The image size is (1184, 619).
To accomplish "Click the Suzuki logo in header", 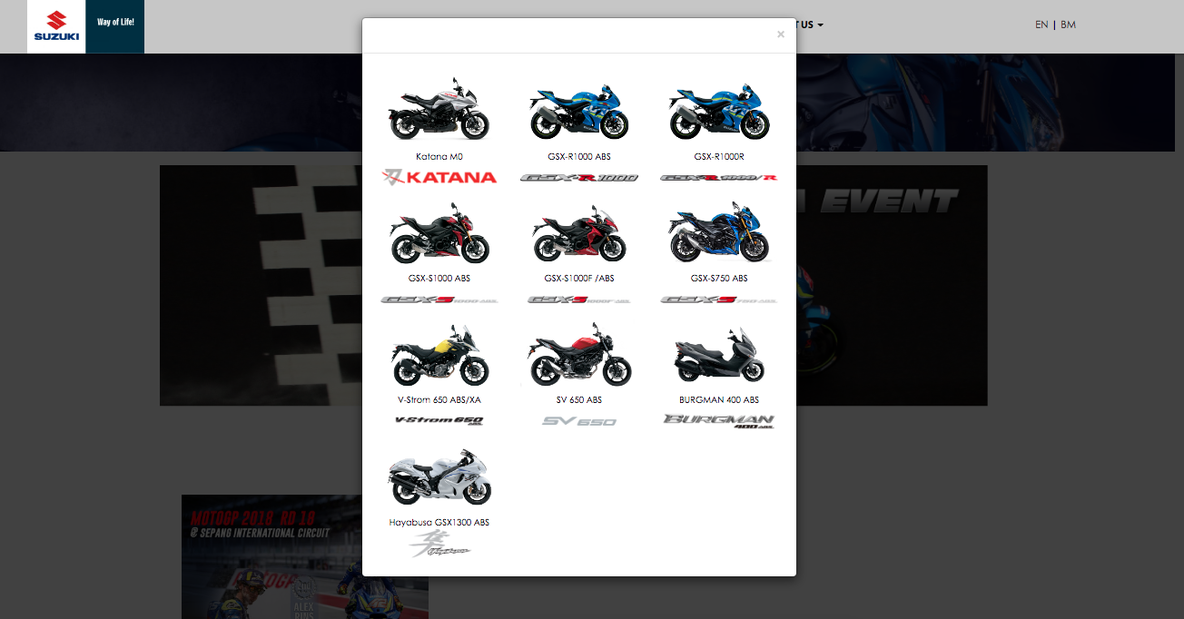I will (x=56, y=26).
